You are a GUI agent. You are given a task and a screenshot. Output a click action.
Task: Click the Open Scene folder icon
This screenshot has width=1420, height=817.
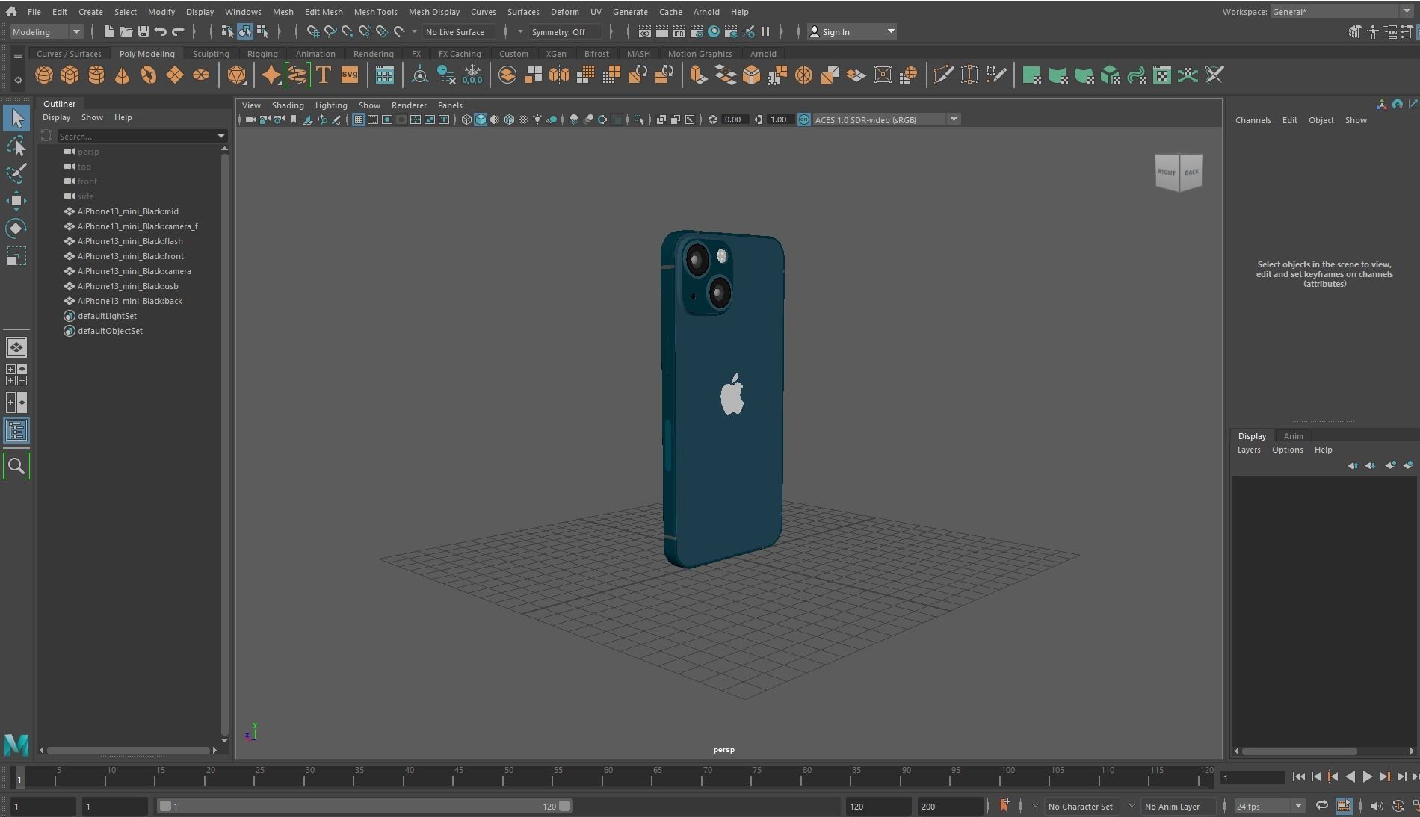click(x=126, y=31)
